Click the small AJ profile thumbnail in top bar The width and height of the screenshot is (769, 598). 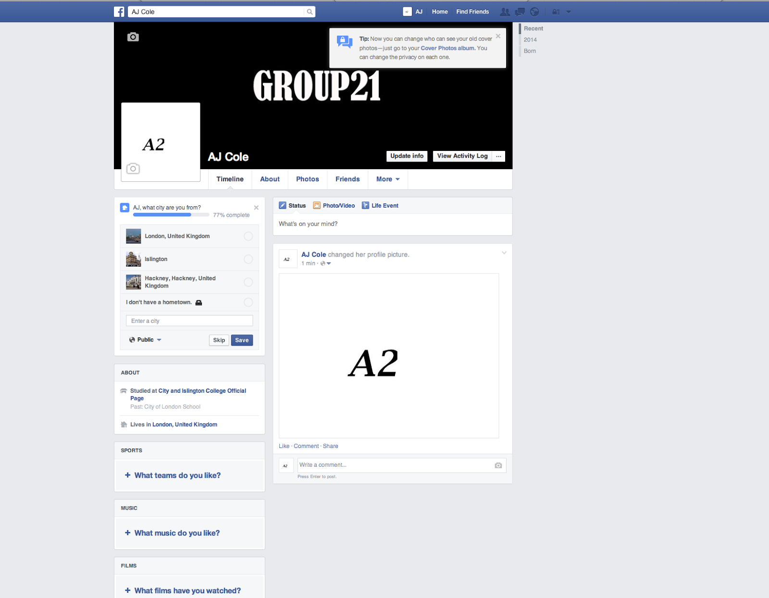pyautogui.click(x=407, y=12)
